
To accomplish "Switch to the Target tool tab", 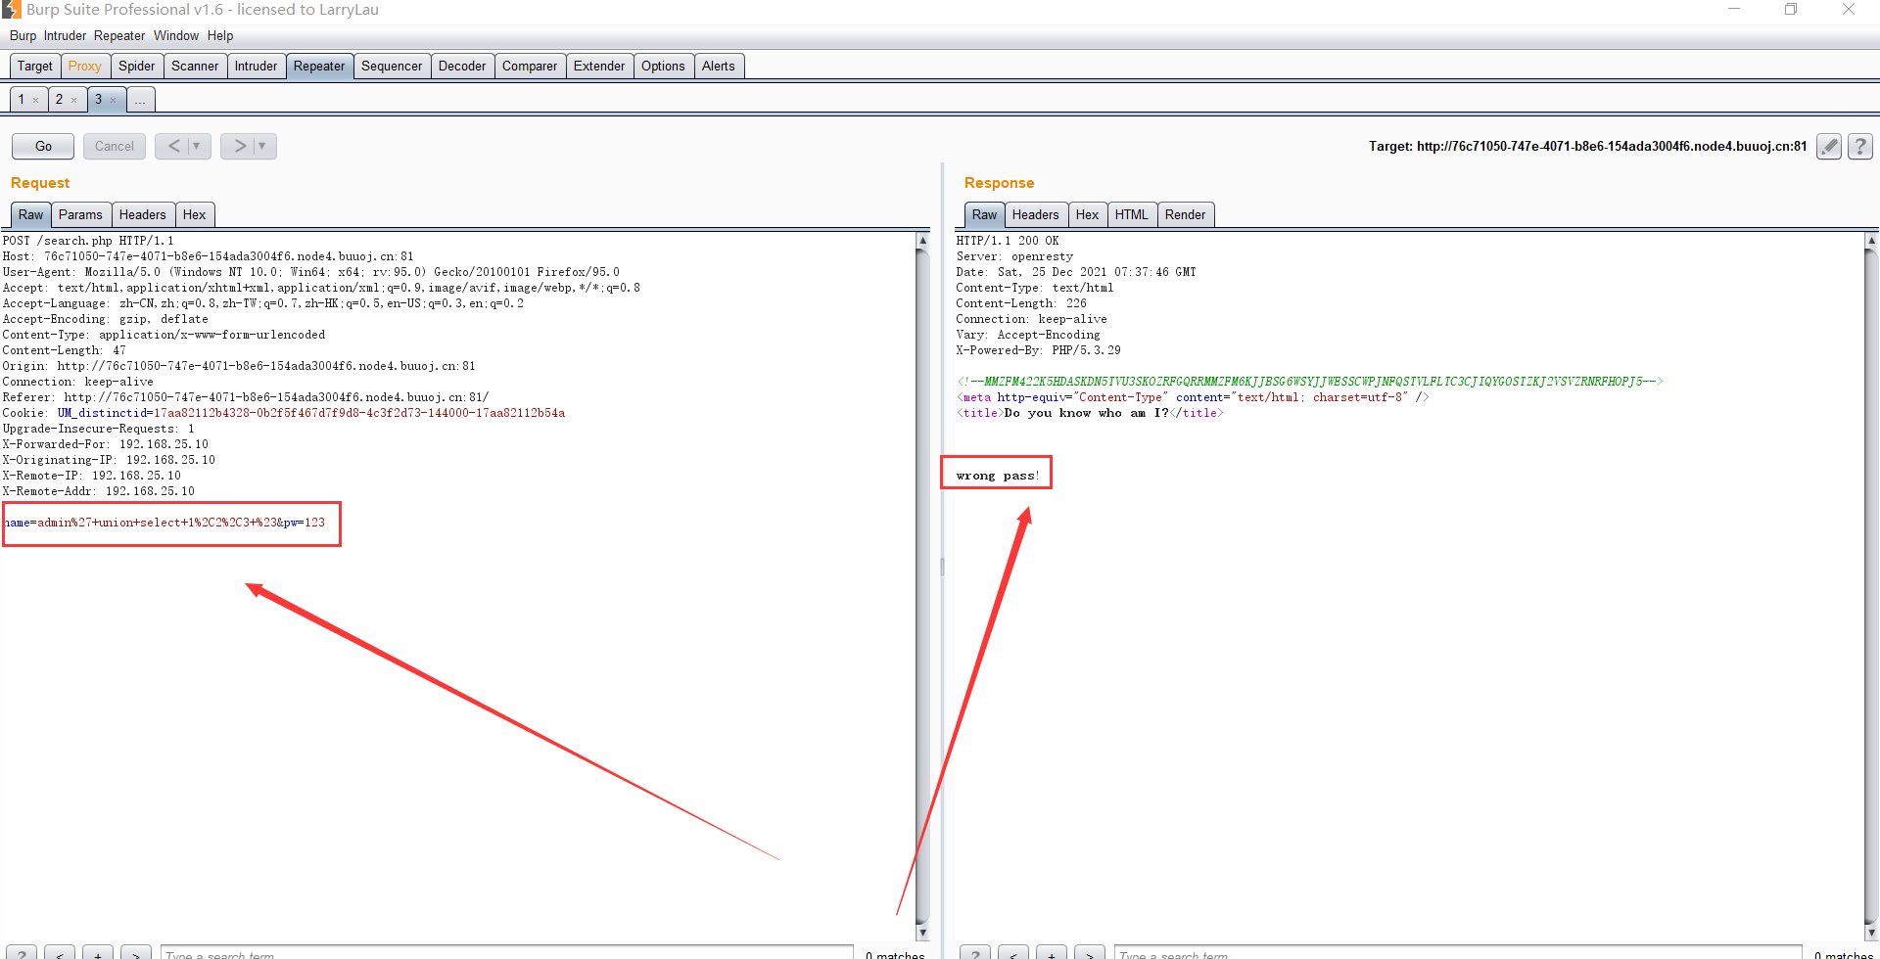I will [35, 67].
